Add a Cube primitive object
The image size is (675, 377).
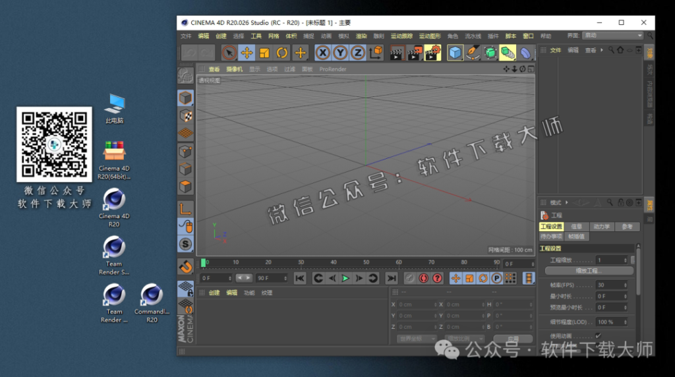point(455,53)
